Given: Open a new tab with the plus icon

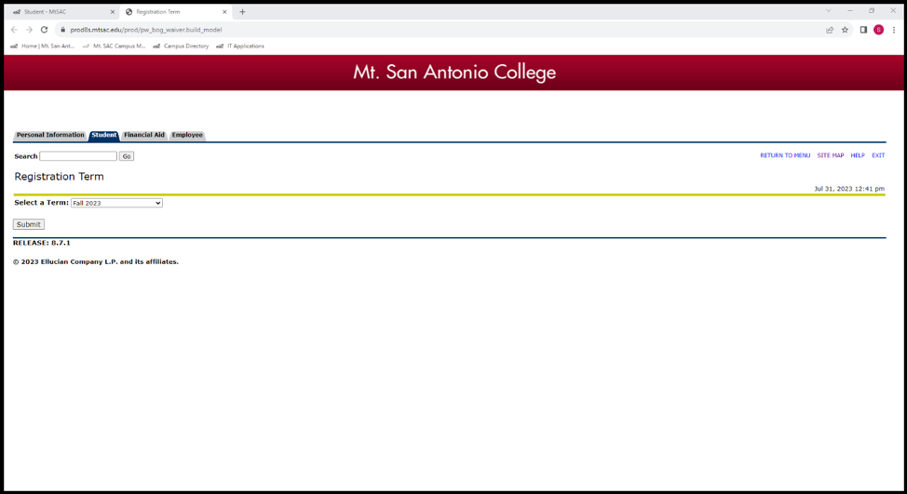Looking at the screenshot, I should (x=242, y=11).
